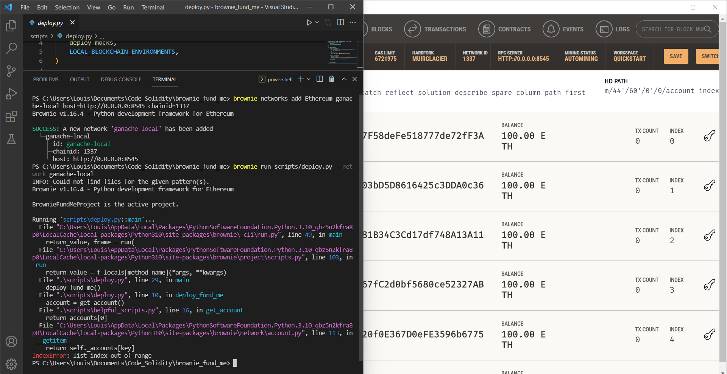Screen dimensions: 727x374
Task: Open the Run menu
Action: (128, 7)
